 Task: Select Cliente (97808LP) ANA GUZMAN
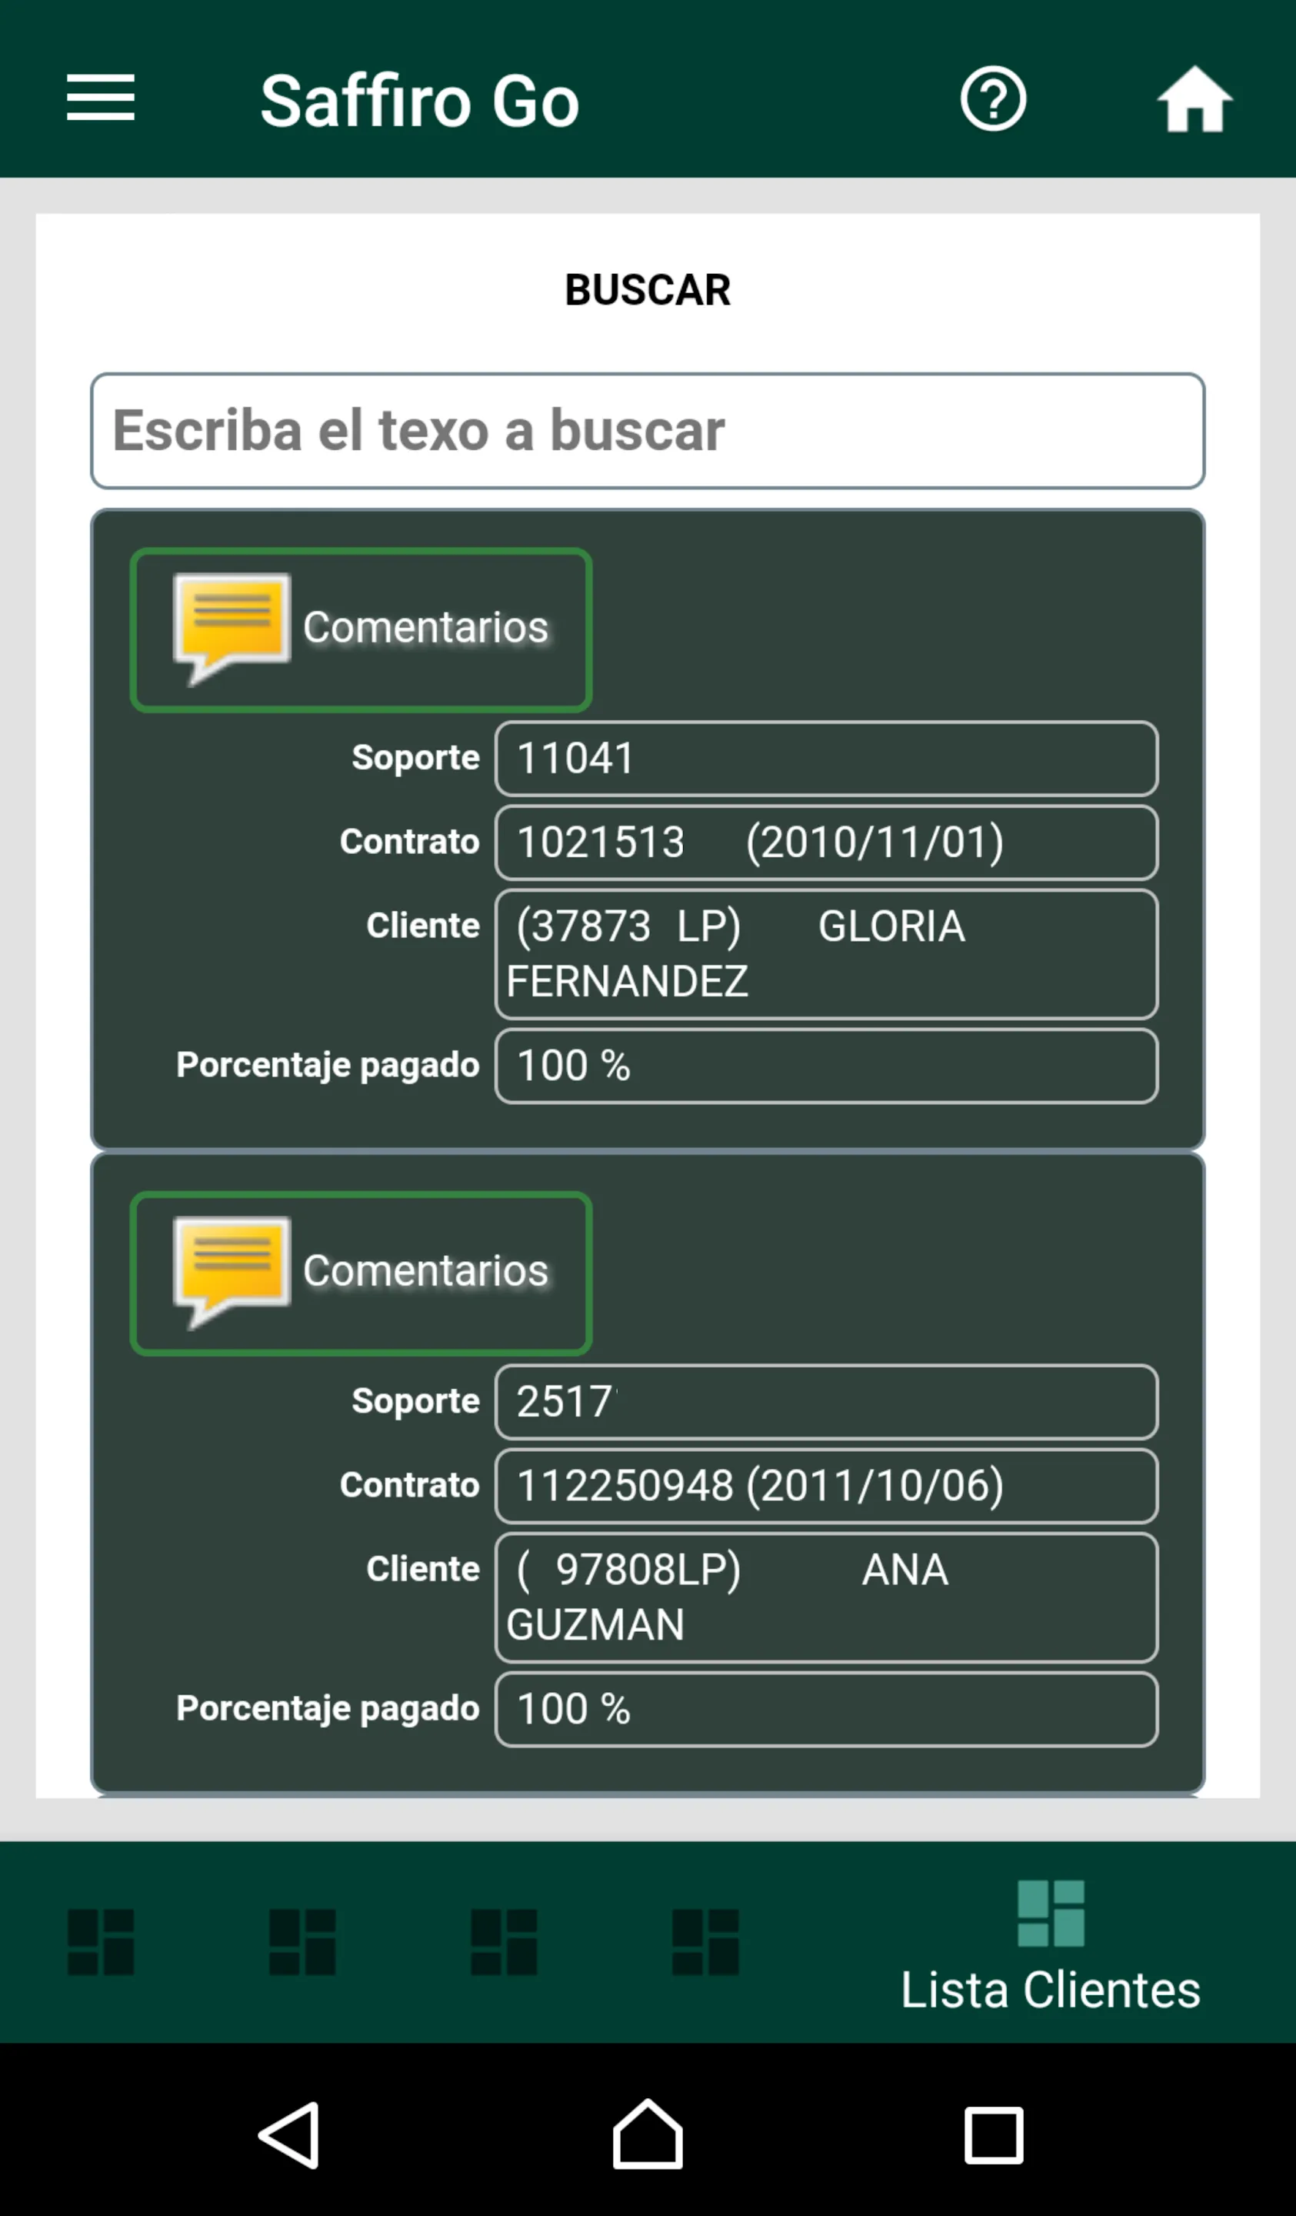827,1598
